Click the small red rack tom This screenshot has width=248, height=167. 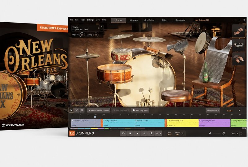pos(122,55)
